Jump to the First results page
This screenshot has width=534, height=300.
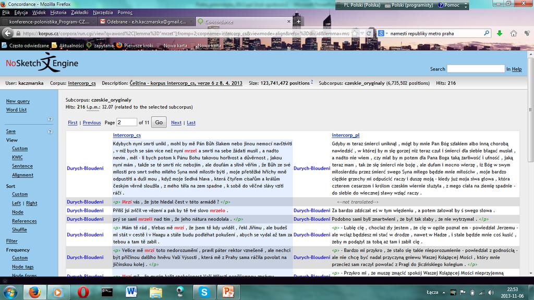[x=72, y=123]
